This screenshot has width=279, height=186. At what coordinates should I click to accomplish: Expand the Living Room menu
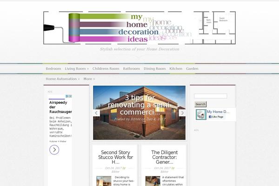(x=77, y=69)
